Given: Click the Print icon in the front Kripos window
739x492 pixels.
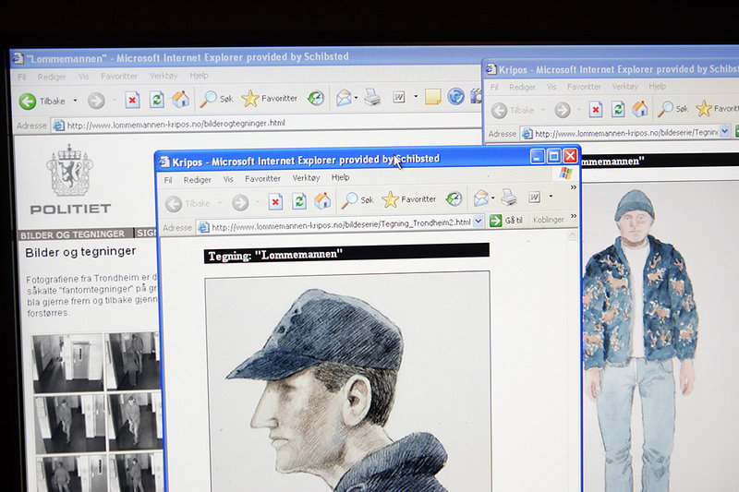Looking at the screenshot, I should pos(508,198).
